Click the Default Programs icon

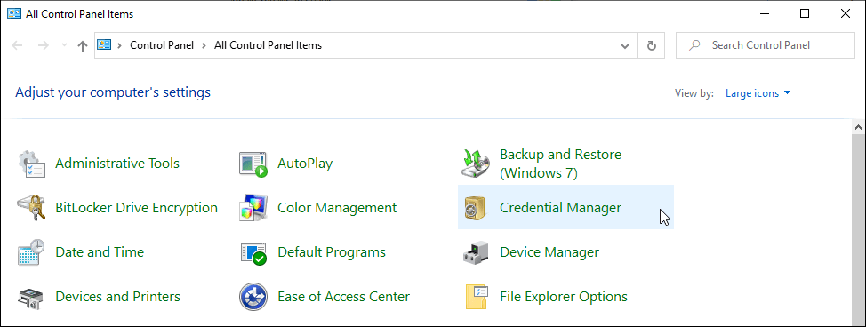point(253,252)
